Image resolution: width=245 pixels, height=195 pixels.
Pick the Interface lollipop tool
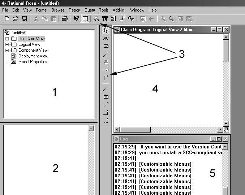[106, 70]
